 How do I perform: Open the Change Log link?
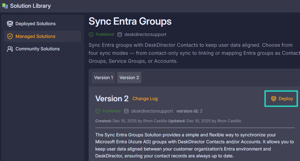[x=145, y=99]
